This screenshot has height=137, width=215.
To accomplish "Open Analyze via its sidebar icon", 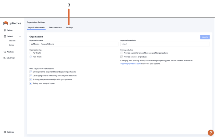I will 5,52.
